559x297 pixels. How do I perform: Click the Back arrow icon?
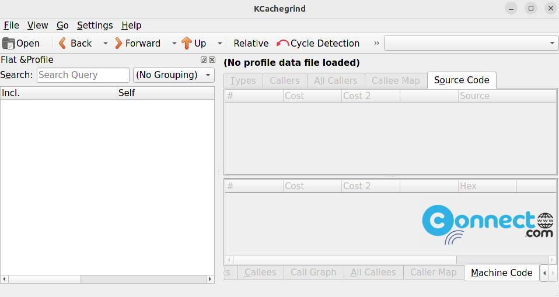click(62, 44)
